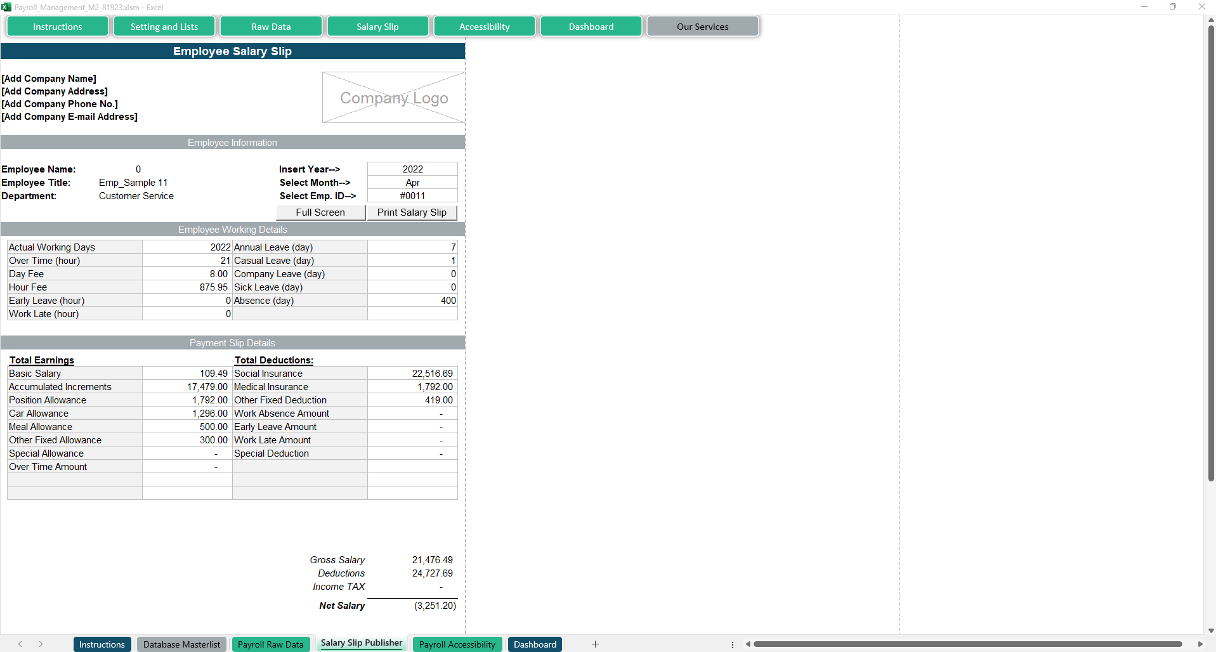
Task: Open the Select Month cell showing Apr
Action: click(412, 183)
